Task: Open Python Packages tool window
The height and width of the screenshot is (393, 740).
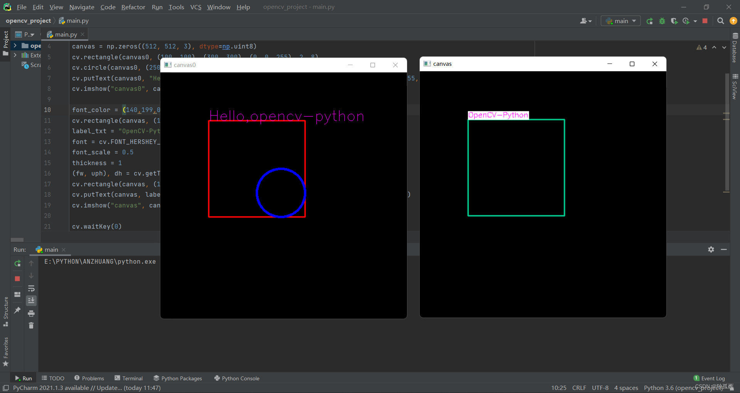Action: 178,378
